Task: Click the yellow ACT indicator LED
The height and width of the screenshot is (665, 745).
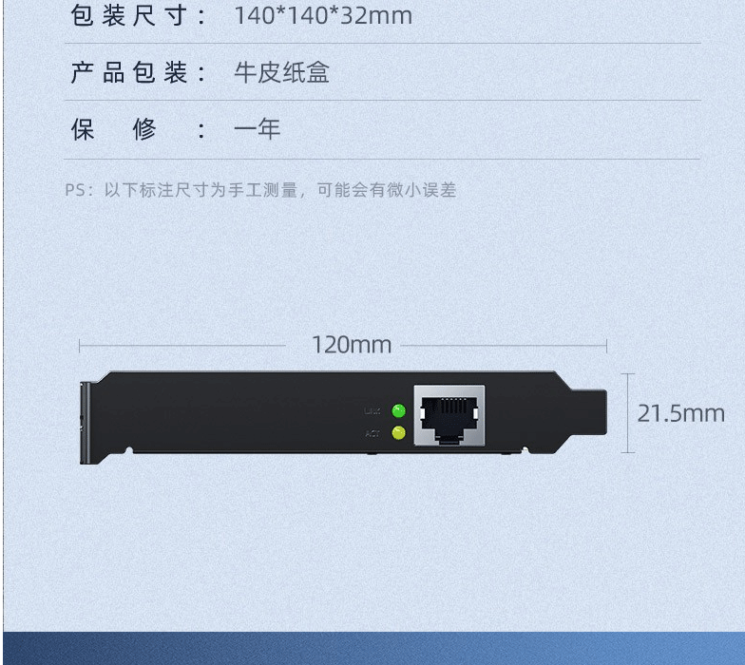Action: (399, 433)
